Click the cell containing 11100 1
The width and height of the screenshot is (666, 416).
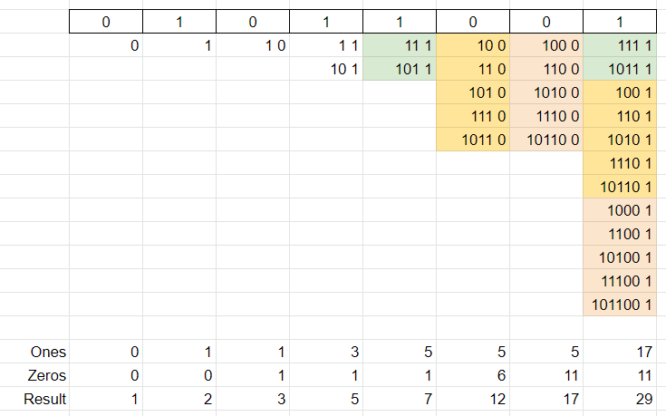click(x=620, y=281)
